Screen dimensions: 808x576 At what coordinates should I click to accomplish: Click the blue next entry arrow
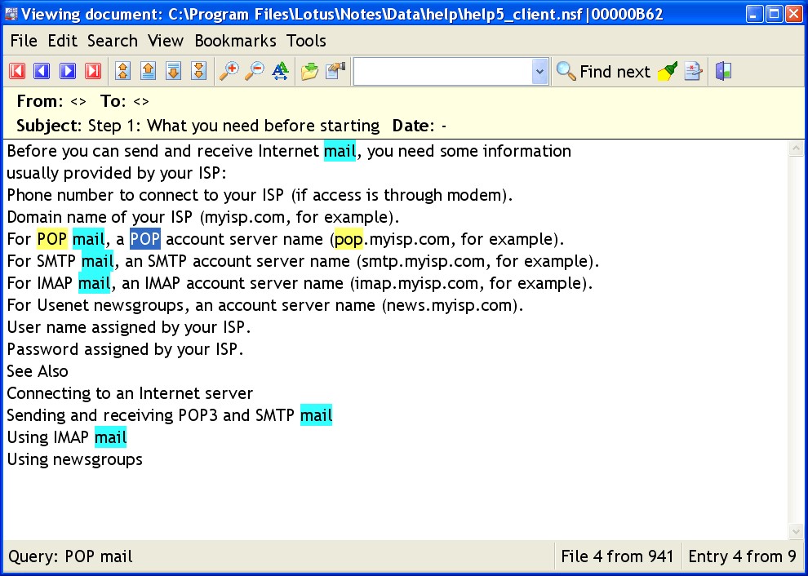pos(68,72)
